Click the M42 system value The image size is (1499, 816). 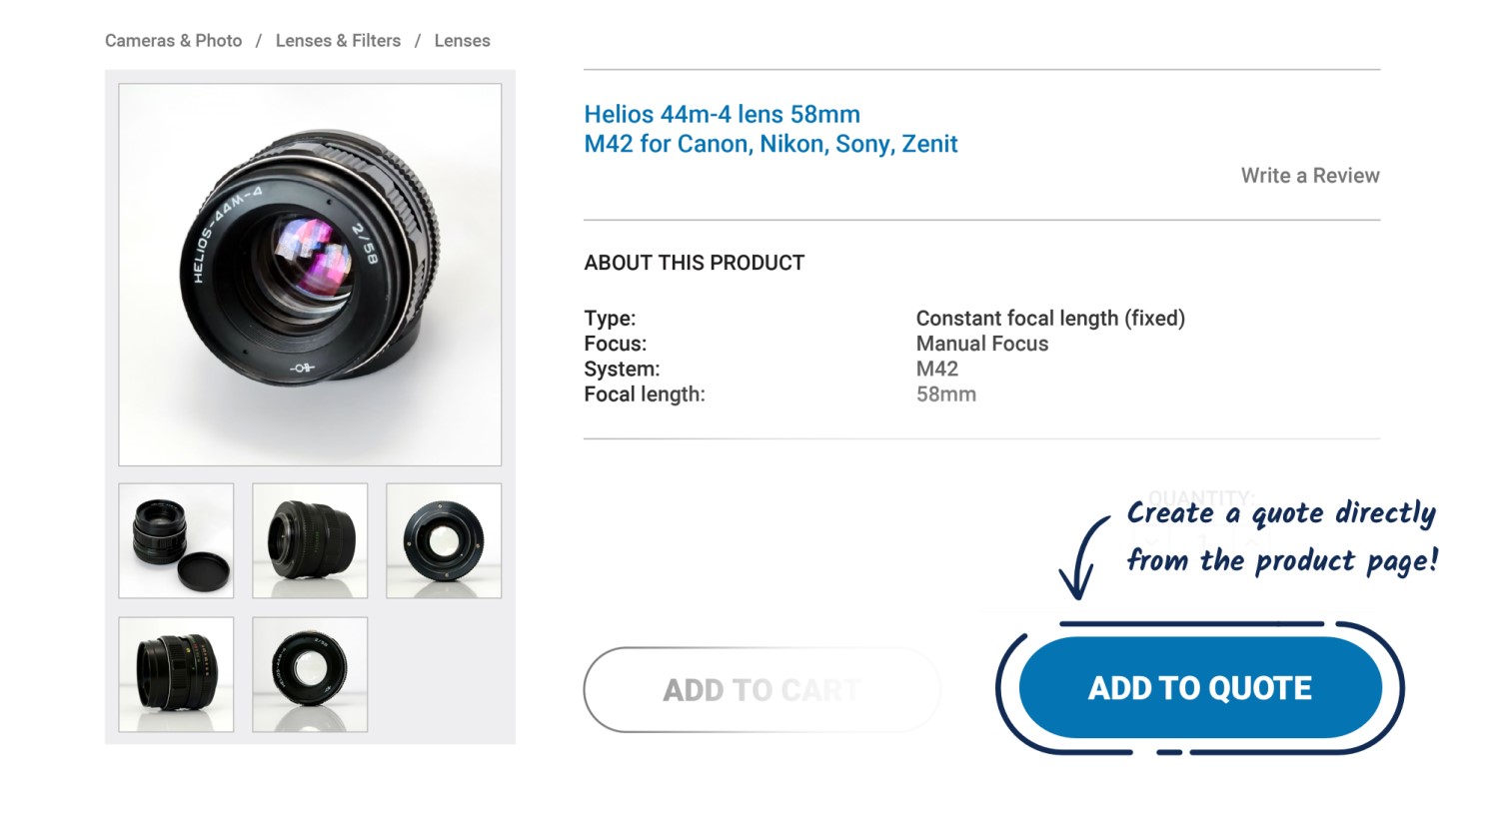click(x=936, y=369)
